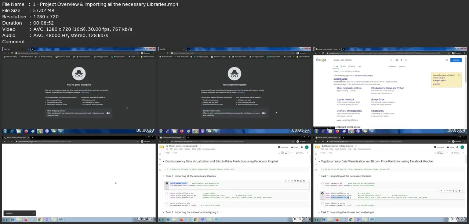This screenshot has height=224, width=469.
Task: Open RAM/Disk dropdown in 00:06:58 frame
Action: [x=291, y=153]
